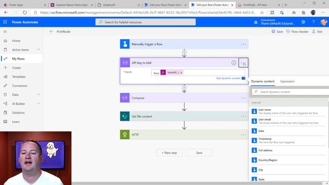
Task: Open the info icon on API Key step
Action: tap(233, 63)
